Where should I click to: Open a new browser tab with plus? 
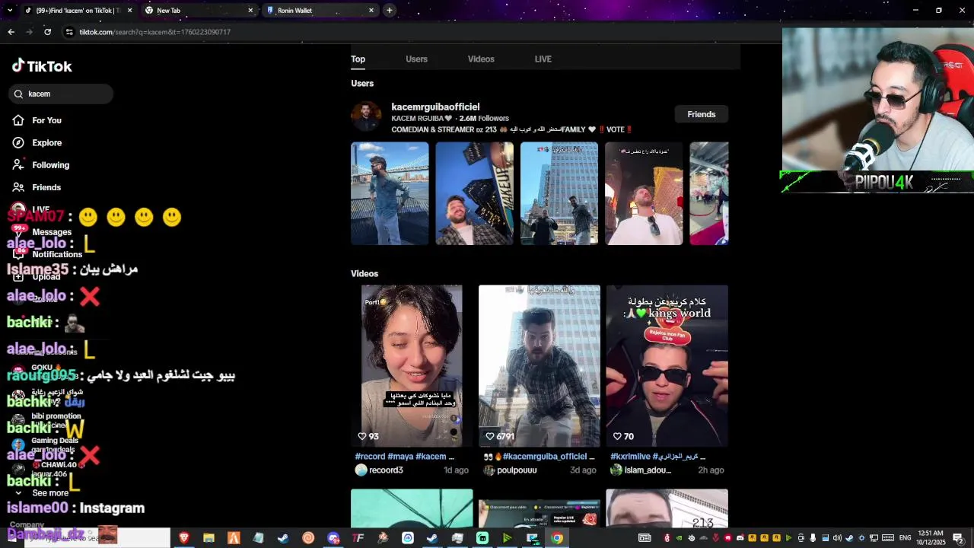[x=389, y=11]
